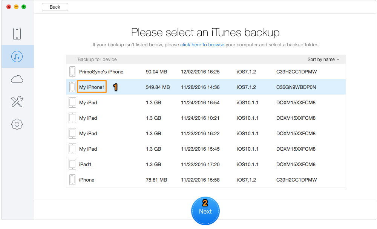
Task: Click the device icon beside My iPhone1
Action: click(72, 87)
